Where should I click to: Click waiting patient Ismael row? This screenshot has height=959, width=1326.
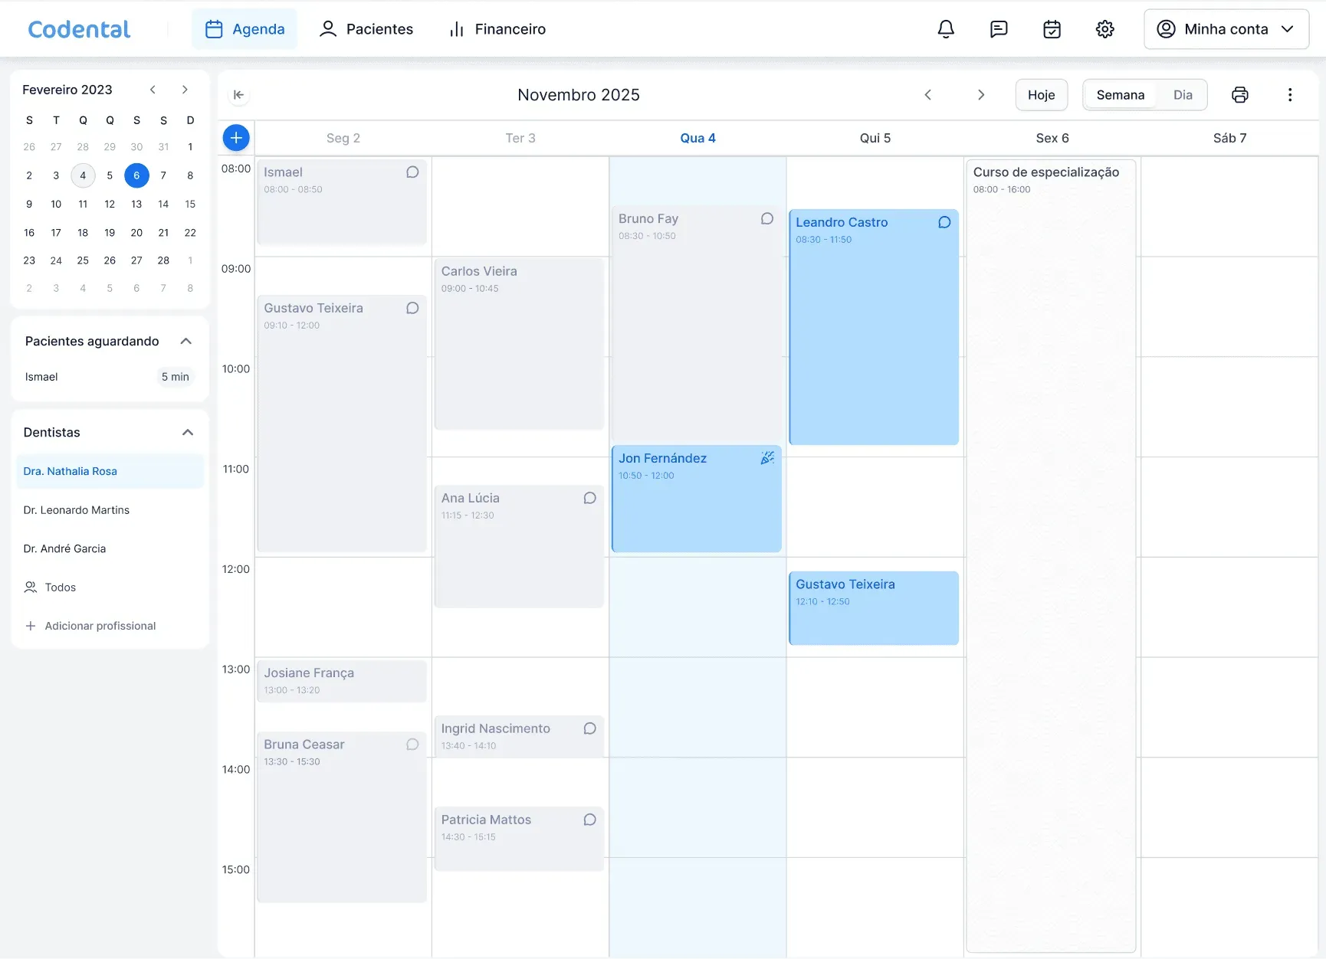coord(110,377)
